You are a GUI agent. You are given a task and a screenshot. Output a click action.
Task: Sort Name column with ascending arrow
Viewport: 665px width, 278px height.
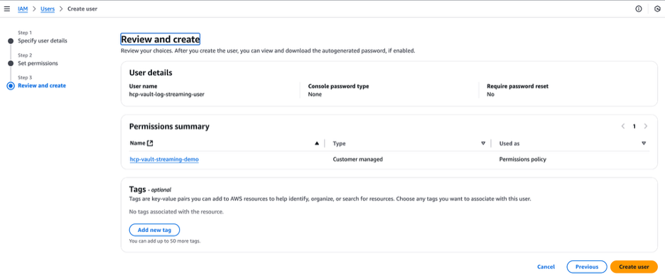[x=316, y=143]
